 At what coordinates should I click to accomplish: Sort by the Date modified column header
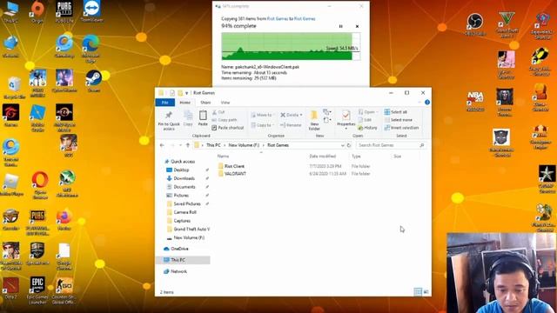[x=323, y=156]
